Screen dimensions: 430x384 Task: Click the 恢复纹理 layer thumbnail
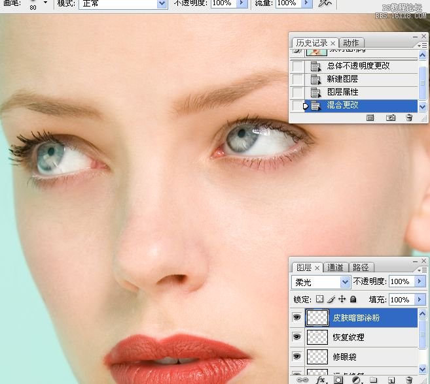317,337
